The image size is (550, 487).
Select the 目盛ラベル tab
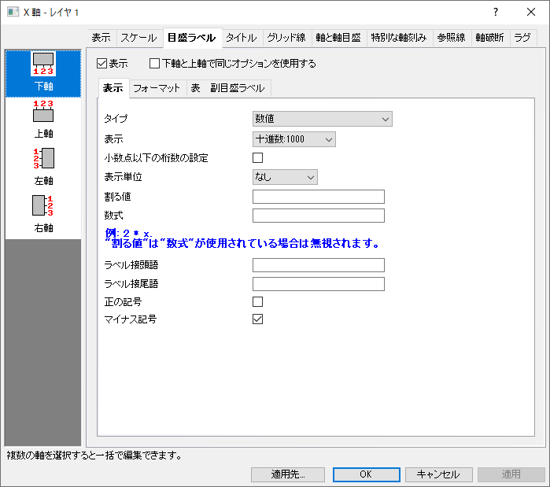click(192, 38)
